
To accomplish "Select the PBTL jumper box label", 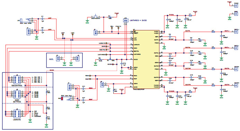I will point(51,59).
